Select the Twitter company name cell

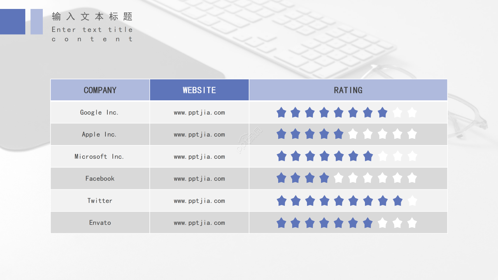point(100,201)
